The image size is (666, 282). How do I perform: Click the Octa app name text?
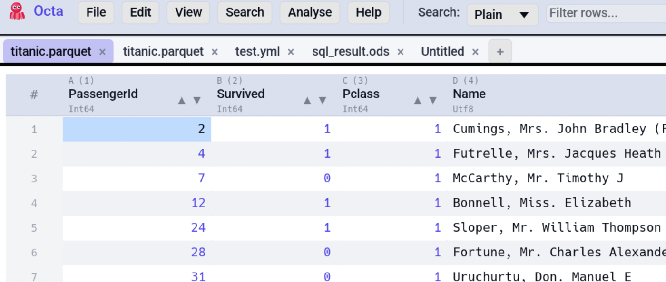coord(49,11)
